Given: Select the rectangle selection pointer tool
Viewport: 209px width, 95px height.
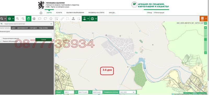Looking at the screenshot, I should tap(79, 19).
